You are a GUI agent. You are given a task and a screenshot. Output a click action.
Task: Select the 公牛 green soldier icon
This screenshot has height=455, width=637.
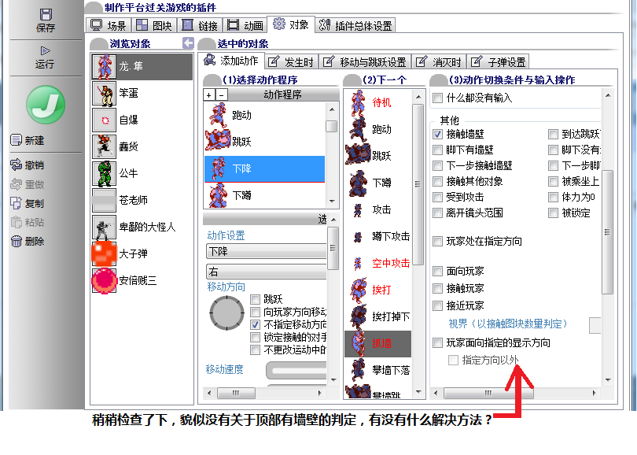[x=105, y=174]
